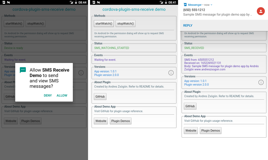Open Website button in middle About Demo App
Screen dimensions: 268x160
click(x=101, y=121)
